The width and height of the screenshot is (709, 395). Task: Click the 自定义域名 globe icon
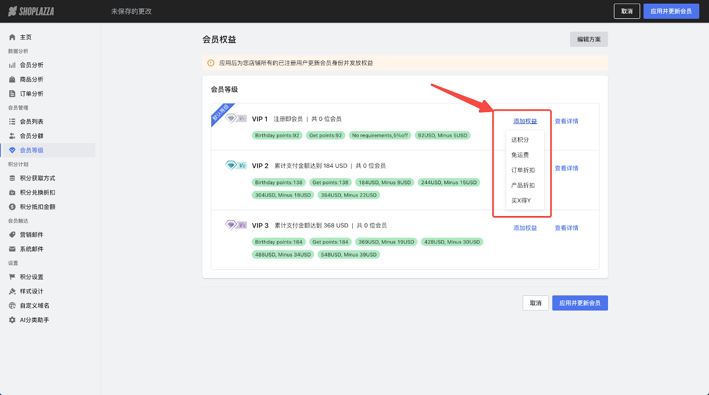point(12,306)
